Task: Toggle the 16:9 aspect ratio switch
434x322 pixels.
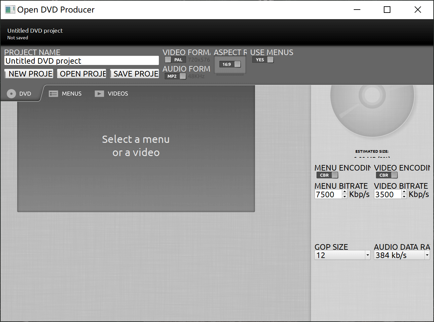Action: [x=230, y=64]
